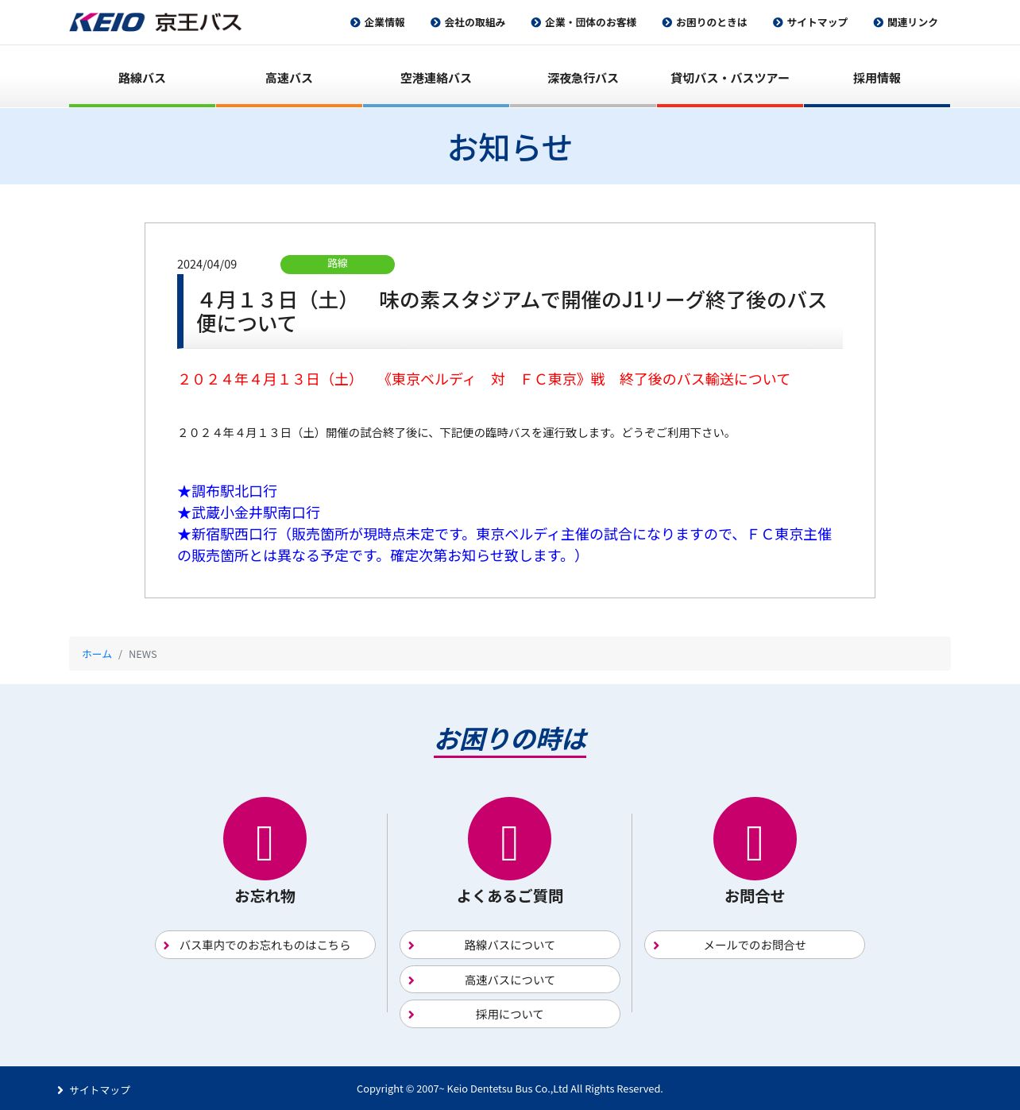
Task: Click the arrow icon beside 関連リンク
Action: (879, 22)
